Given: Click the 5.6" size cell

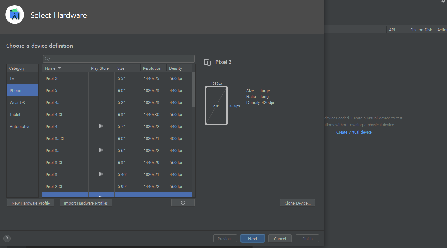Looking at the screenshot, I should coord(127,150).
